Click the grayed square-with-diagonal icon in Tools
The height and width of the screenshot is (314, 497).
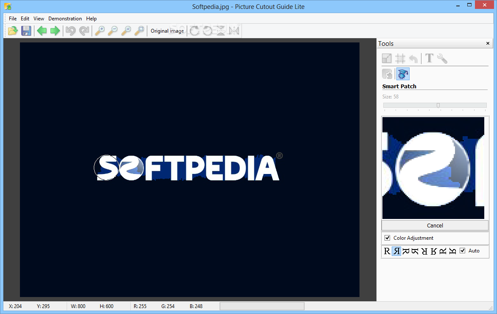pos(387,58)
